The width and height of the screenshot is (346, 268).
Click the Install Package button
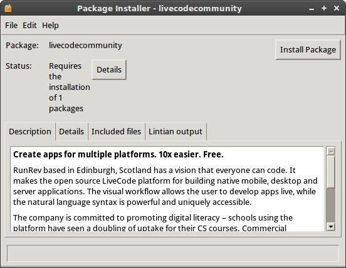point(308,50)
